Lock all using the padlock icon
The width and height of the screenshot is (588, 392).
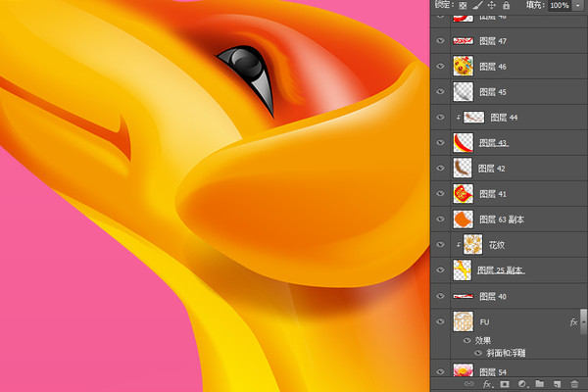click(x=506, y=5)
